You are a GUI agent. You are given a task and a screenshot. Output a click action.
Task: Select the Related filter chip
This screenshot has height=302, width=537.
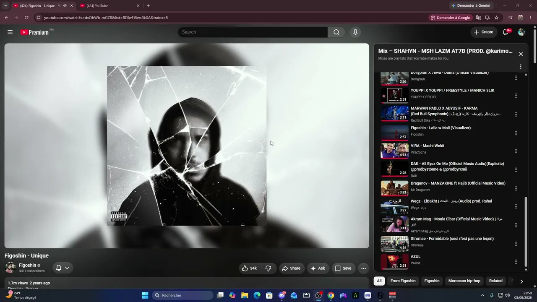[x=496, y=281]
